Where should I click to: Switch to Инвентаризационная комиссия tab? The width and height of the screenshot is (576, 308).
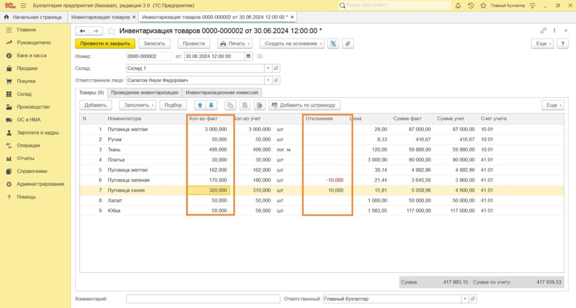[222, 93]
